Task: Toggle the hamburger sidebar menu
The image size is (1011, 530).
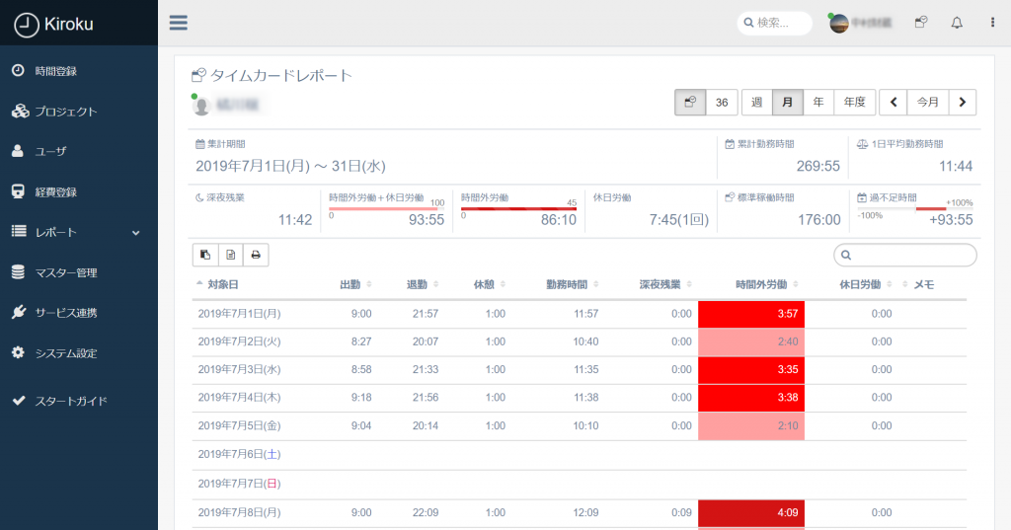Action: [179, 23]
